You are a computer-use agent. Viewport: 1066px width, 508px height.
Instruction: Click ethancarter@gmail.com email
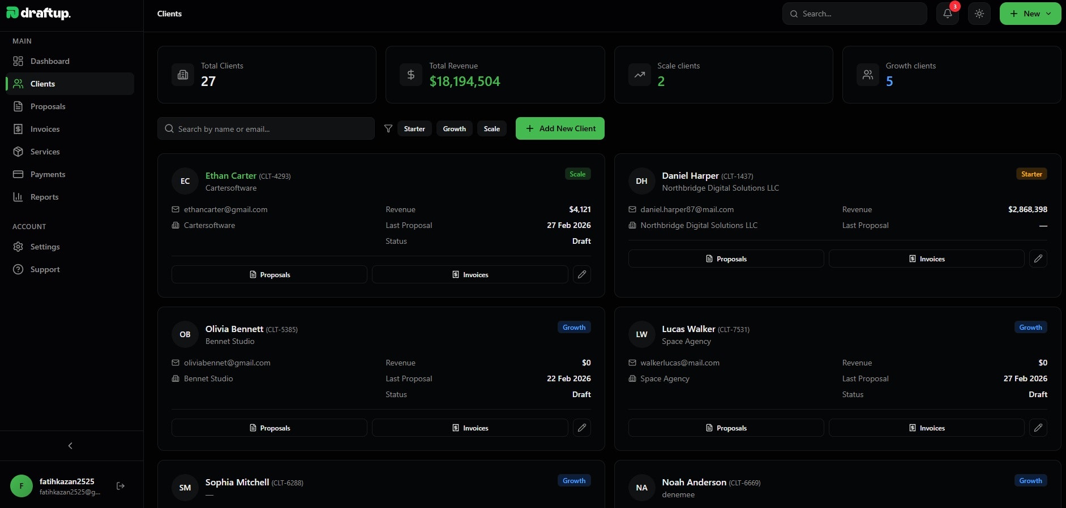tap(225, 209)
